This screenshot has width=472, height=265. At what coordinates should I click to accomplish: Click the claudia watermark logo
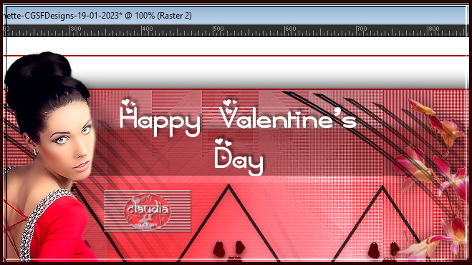(x=148, y=211)
